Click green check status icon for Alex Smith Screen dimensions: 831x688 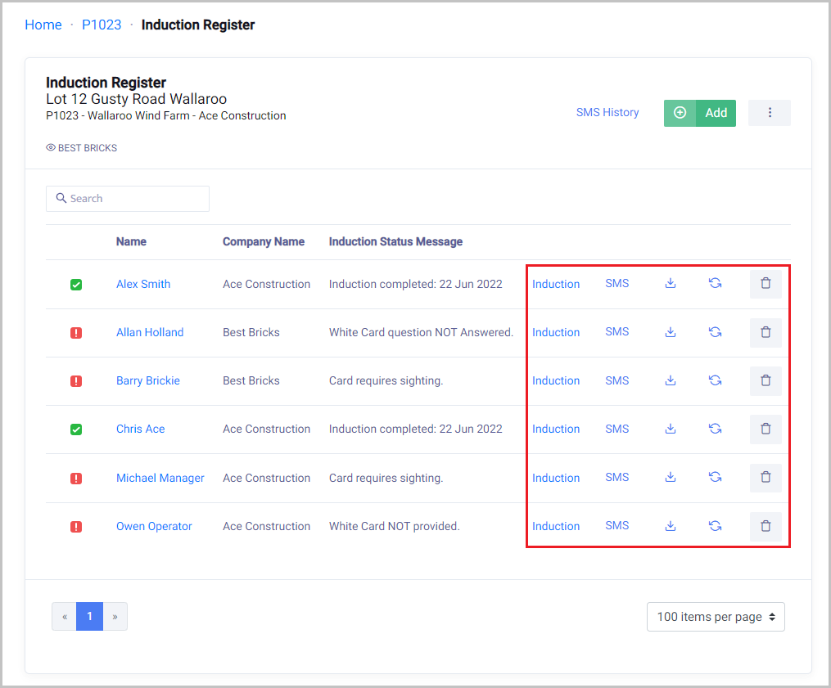76,285
